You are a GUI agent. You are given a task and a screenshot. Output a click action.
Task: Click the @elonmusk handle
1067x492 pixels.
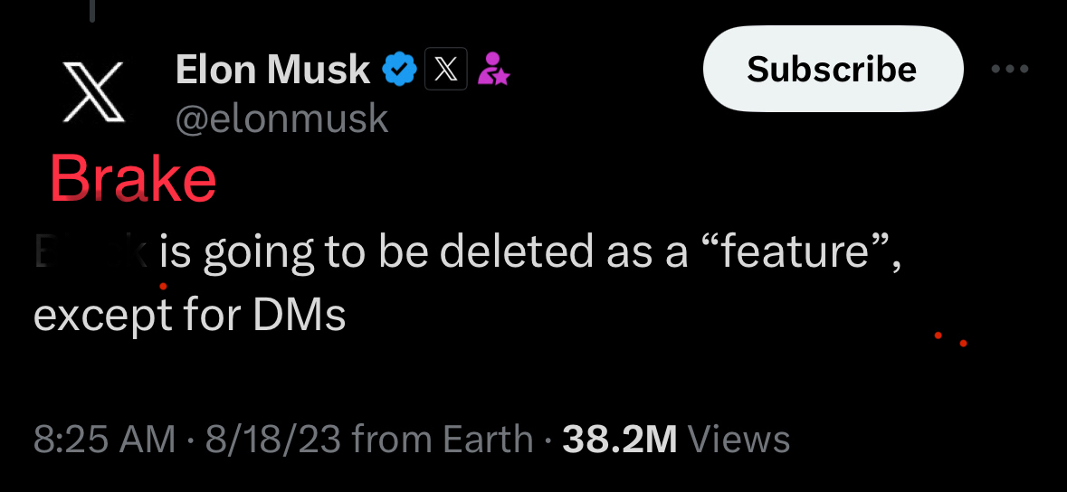click(281, 118)
